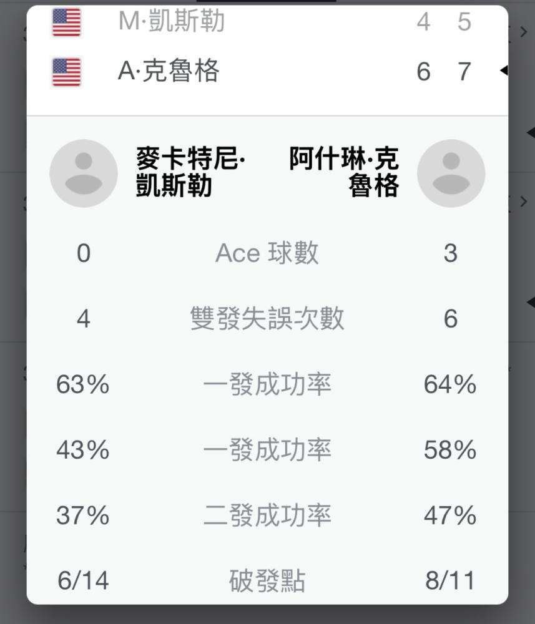Image resolution: width=535 pixels, height=624 pixels.
Task: Expand the second right-edge background chevron
Action: pyautogui.click(x=523, y=202)
